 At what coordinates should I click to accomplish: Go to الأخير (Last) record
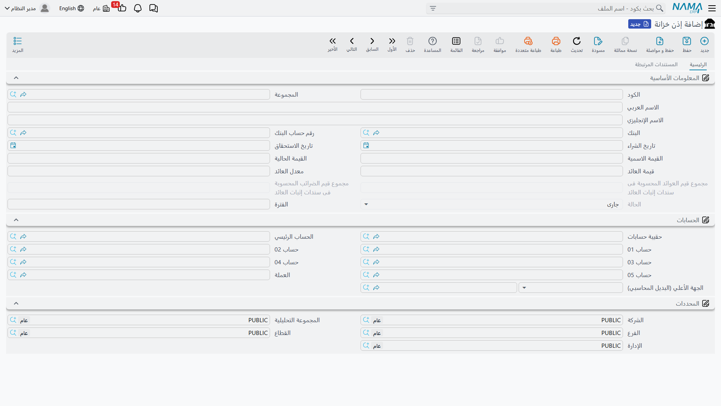332,41
